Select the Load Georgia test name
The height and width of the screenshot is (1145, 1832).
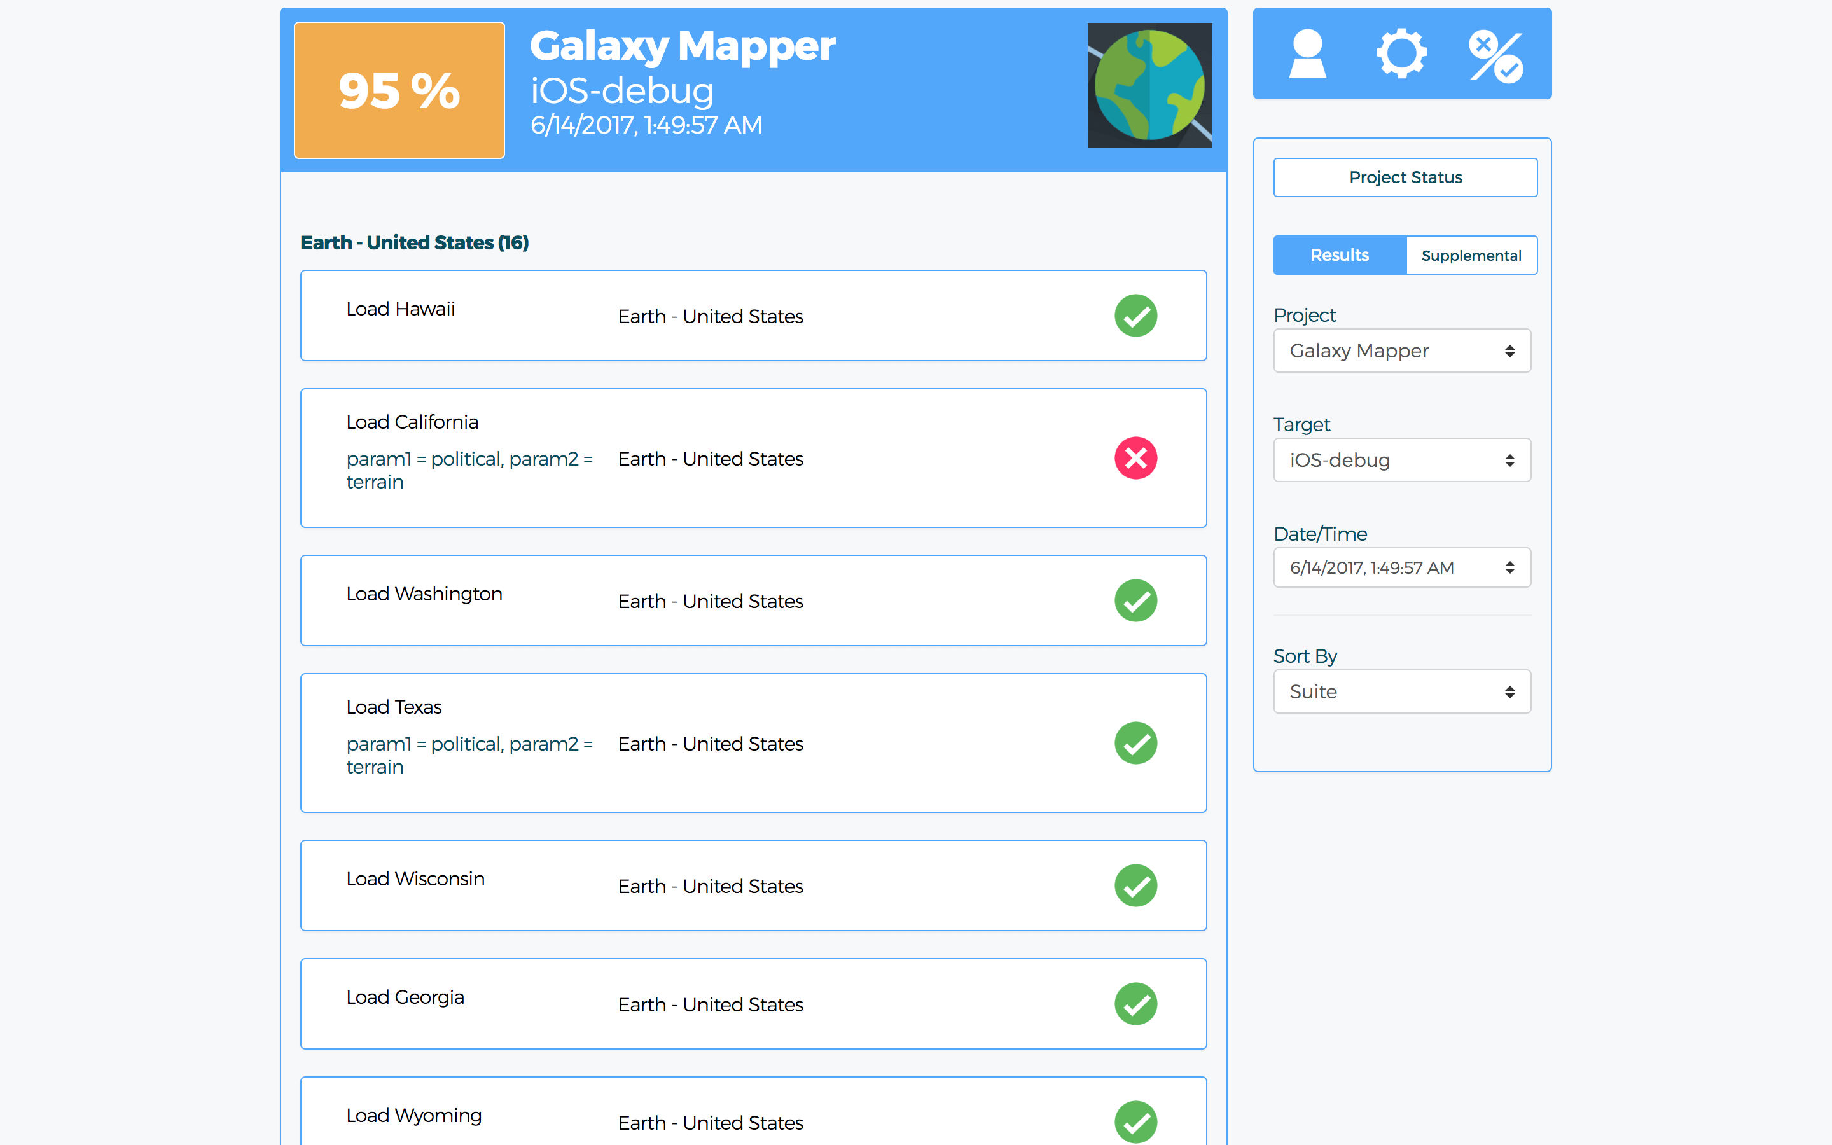[405, 997]
